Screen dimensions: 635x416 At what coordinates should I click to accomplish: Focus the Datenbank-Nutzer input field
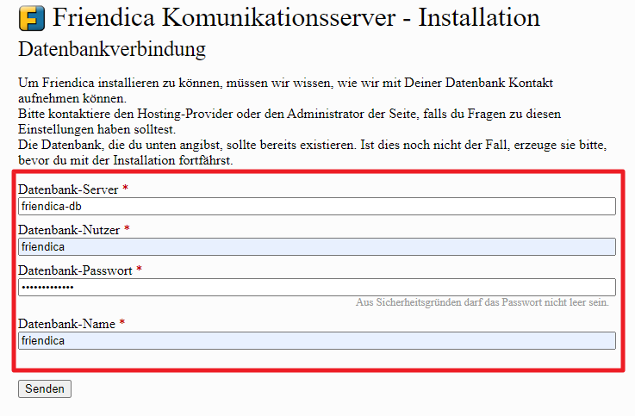[x=317, y=247]
